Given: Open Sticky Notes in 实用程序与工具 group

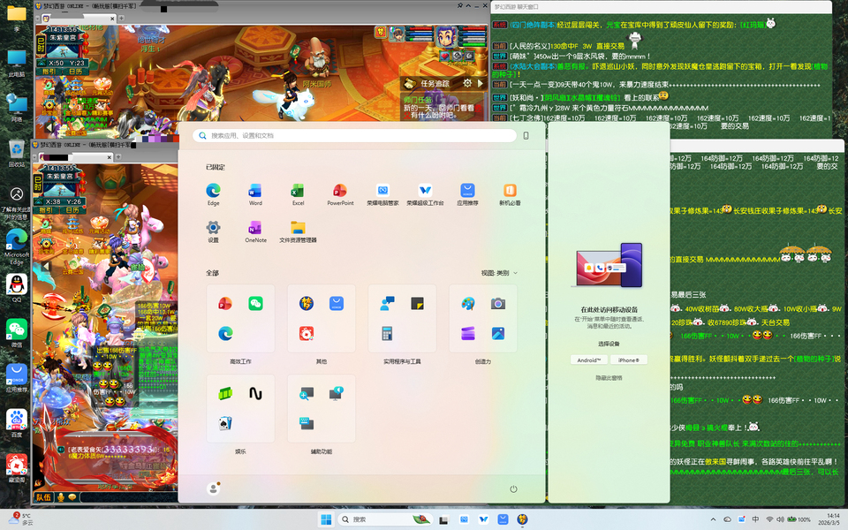Looking at the screenshot, I should tap(417, 303).
